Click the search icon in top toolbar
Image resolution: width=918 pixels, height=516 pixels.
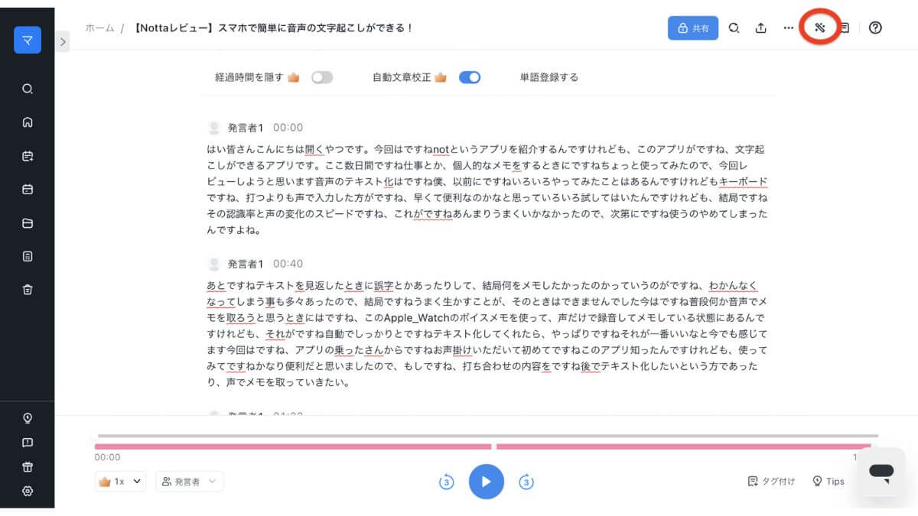pos(734,28)
